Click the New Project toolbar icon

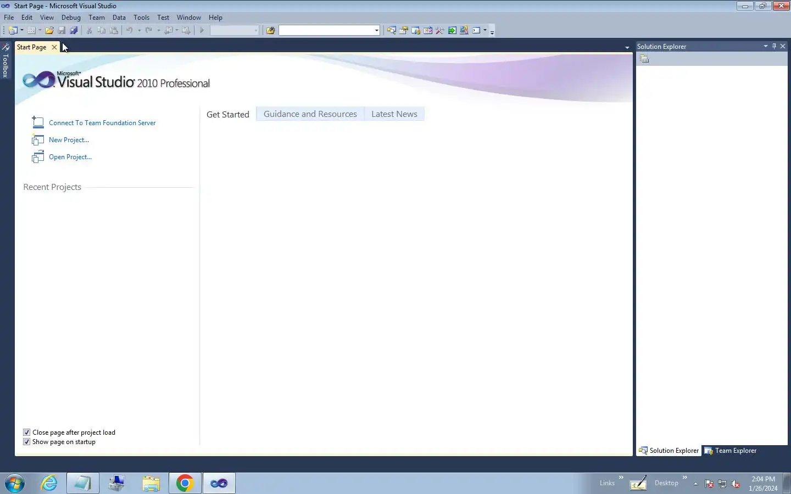[13, 31]
